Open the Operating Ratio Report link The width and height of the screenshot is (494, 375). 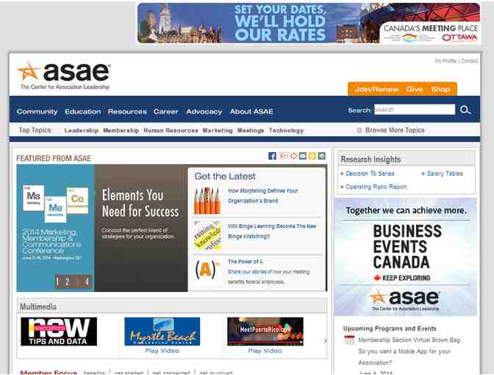376,187
